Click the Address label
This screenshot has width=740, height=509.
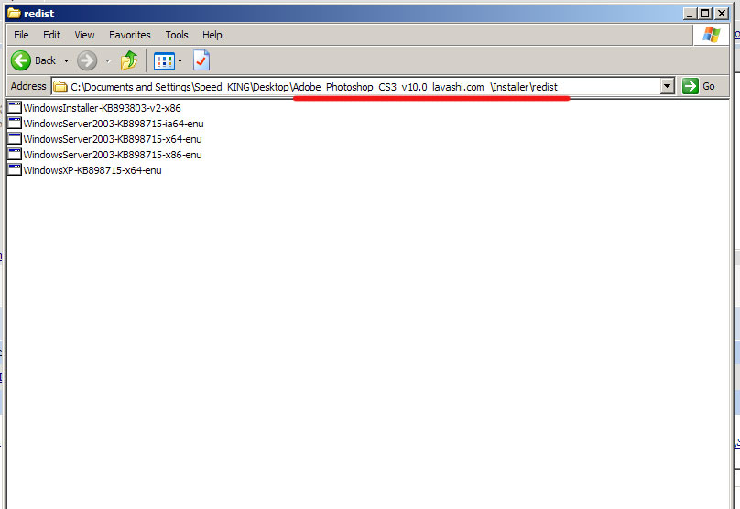[28, 86]
